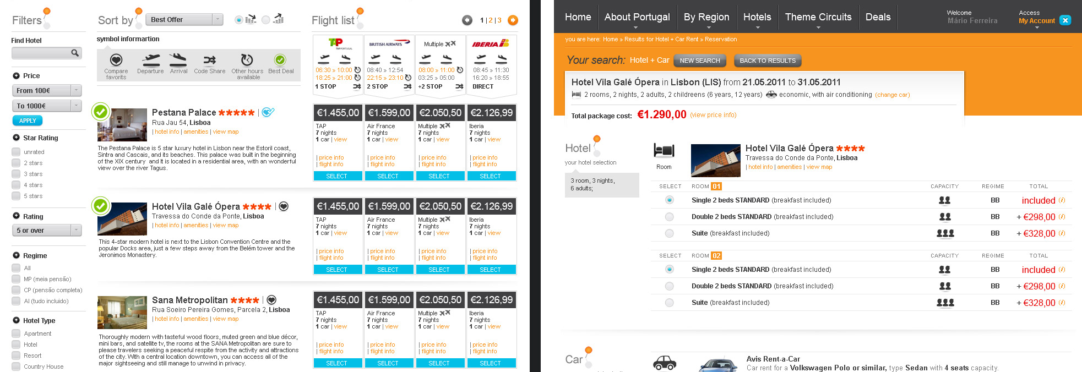This screenshot has height=372, width=1082.
Task: Click the Code Share shuffle icon in legend
Action: tap(209, 60)
